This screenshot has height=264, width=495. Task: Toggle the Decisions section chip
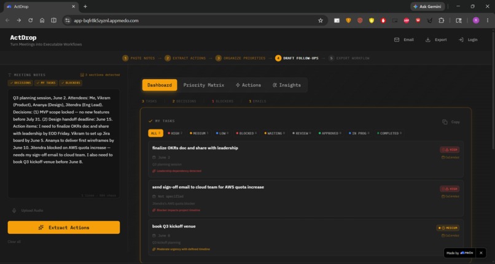click(20, 83)
